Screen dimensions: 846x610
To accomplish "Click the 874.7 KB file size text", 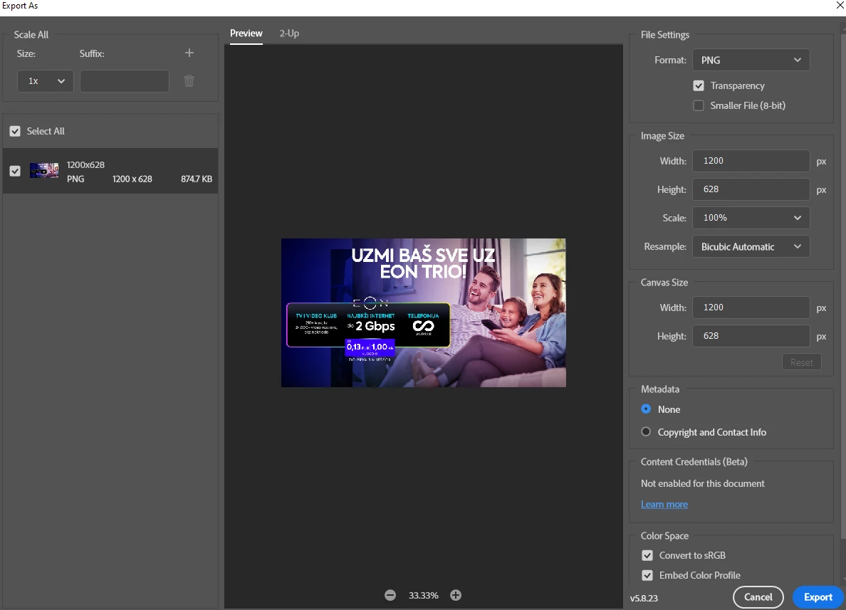I will 197,179.
